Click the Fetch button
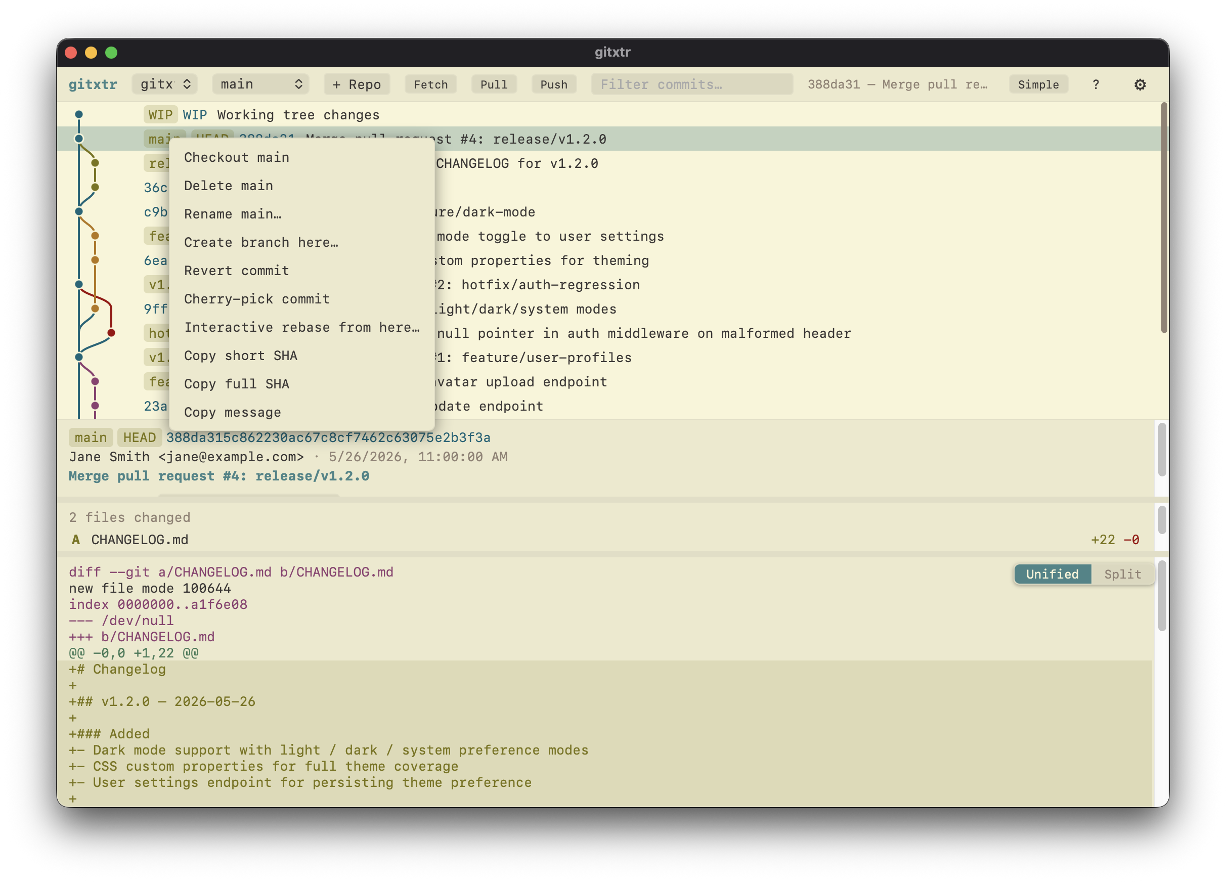This screenshot has height=882, width=1226. [431, 84]
